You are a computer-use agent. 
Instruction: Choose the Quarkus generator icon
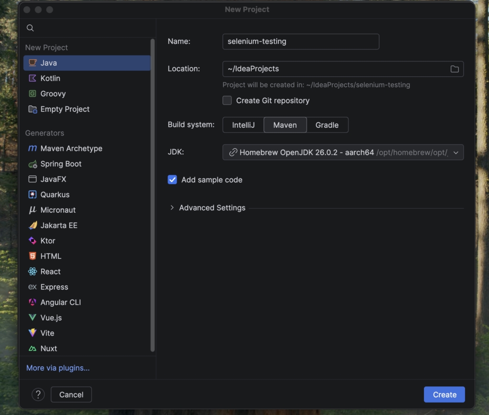[32, 195]
